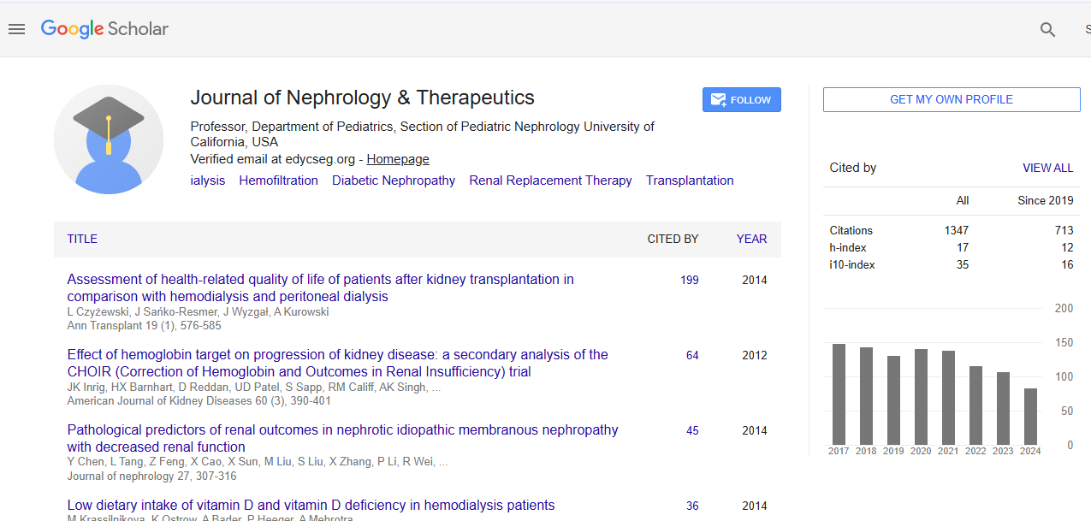Open the Homepage link
The width and height of the screenshot is (1091, 521).
coord(398,159)
